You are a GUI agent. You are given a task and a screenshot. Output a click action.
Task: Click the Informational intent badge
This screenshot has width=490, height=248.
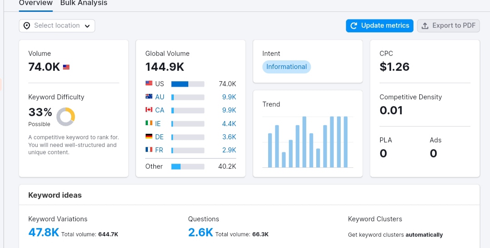click(x=287, y=67)
